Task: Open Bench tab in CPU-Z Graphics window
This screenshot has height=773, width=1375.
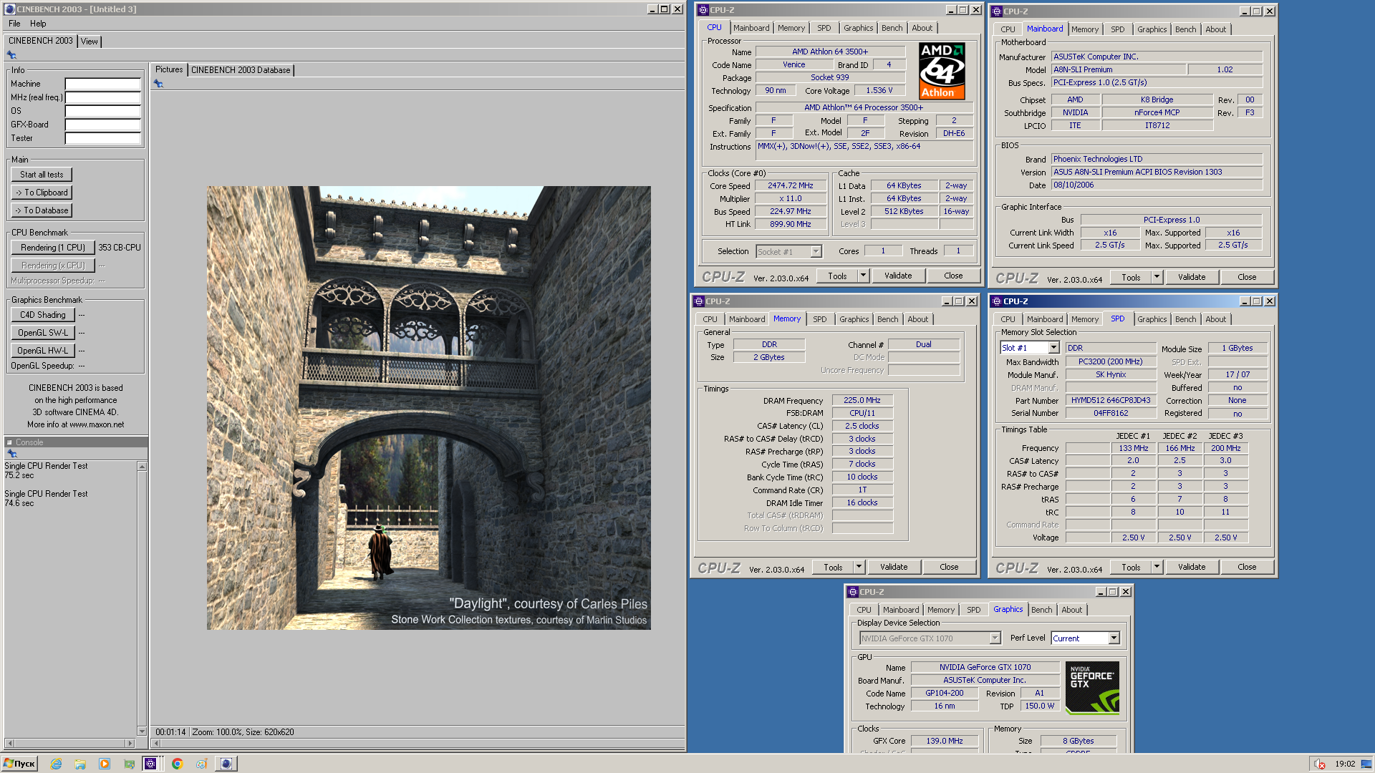Action: (1042, 610)
